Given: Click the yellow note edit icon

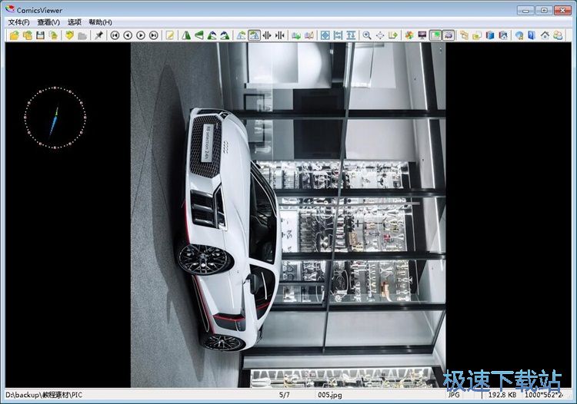Looking at the screenshot, I should point(169,35).
